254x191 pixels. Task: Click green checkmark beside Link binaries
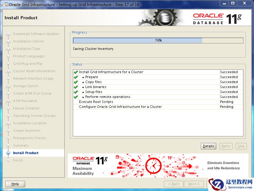[x=76, y=87]
